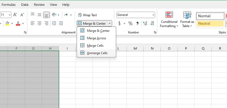Viewport: 227px width, 108px height.
Task: Center text horizontally
Action: pyautogui.click(x=40, y=23)
